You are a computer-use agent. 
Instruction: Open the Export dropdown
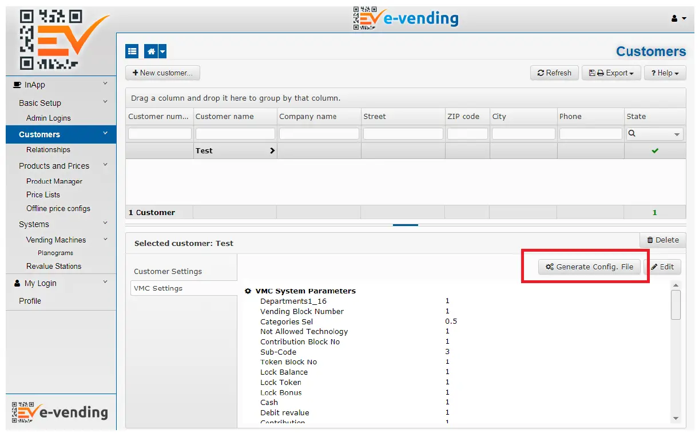coord(611,73)
